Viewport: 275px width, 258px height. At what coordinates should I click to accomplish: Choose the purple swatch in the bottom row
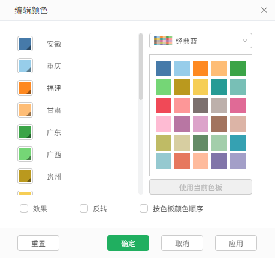[x=219, y=161]
